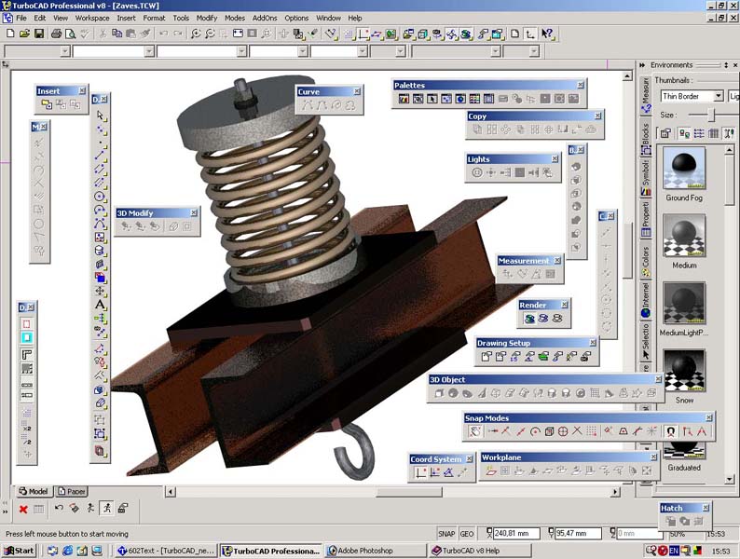Close the Lights floating toolbar
The image size is (740, 559).
555,159
